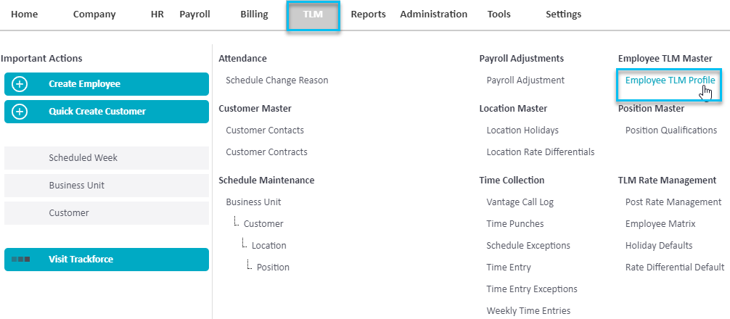The image size is (730, 319).
Task: Open the Business Unit shortcut button
Action: [x=107, y=186]
